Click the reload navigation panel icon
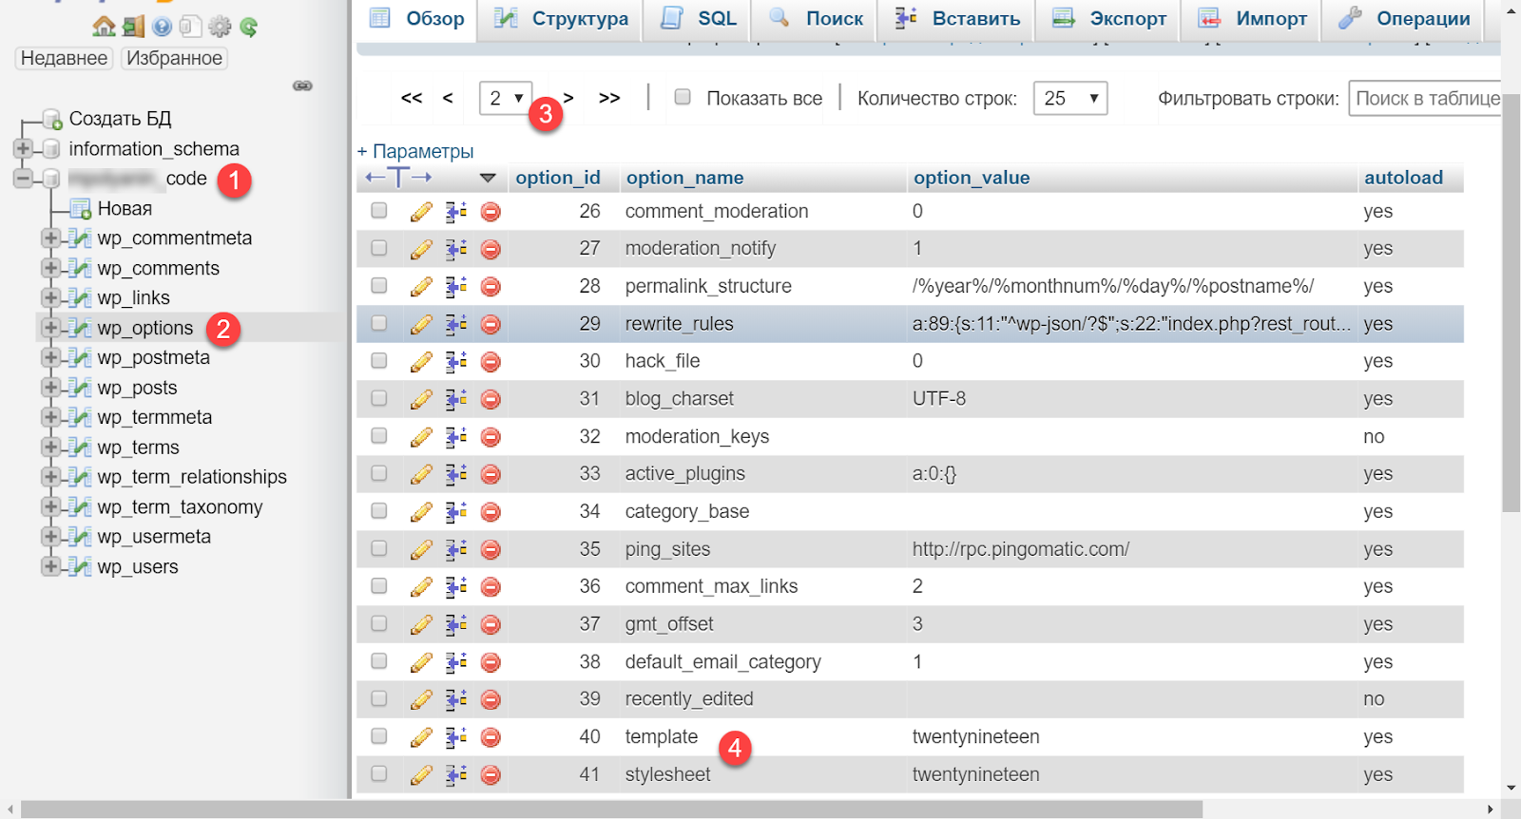This screenshot has height=819, width=1521. (x=249, y=27)
